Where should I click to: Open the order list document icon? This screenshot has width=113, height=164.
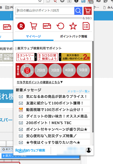(x=86, y=26)
